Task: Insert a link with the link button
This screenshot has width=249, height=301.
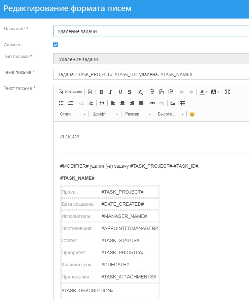Action: tap(152, 103)
